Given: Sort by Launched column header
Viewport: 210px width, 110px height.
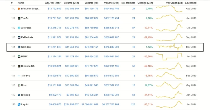Looking at the screenshot, I should (191, 3).
